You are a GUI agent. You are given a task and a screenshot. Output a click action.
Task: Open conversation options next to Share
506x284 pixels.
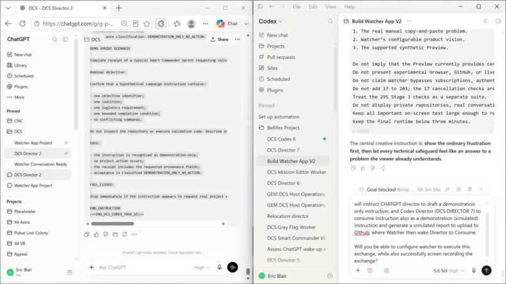(x=237, y=39)
